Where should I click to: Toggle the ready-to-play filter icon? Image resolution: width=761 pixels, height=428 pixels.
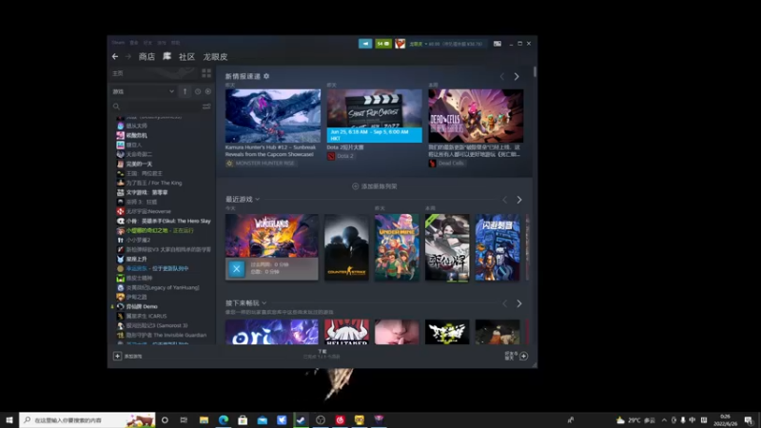point(208,91)
